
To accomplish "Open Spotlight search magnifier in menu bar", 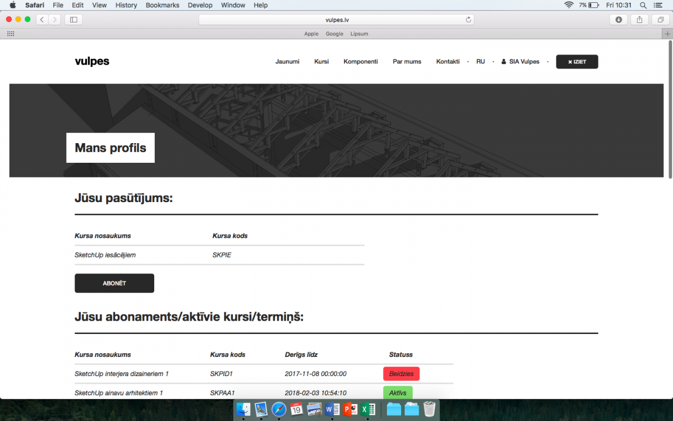I will (x=643, y=5).
